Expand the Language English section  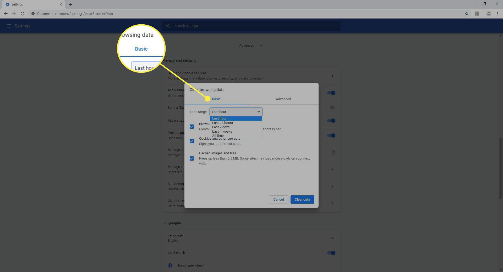click(333, 238)
